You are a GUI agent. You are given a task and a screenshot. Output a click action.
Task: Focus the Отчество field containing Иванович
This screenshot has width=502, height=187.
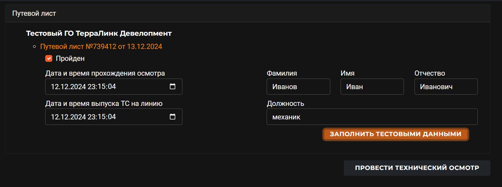(x=446, y=87)
